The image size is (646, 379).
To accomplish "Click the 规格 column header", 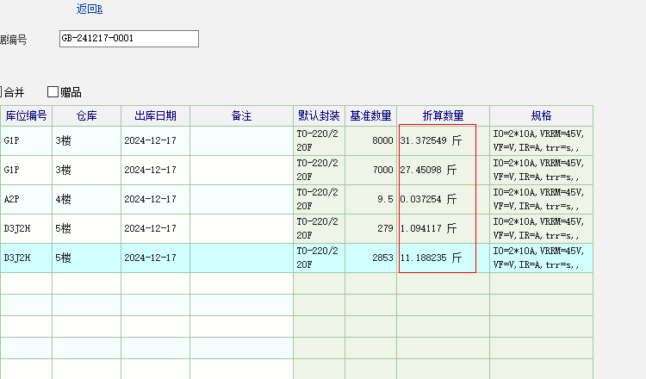I will pyautogui.click(x=541, y=115).
